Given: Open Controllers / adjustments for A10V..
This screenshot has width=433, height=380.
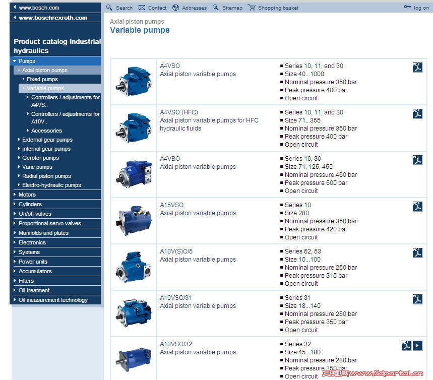Looking at the screenshot, I should pyautogui.click(x=66, y=117).
